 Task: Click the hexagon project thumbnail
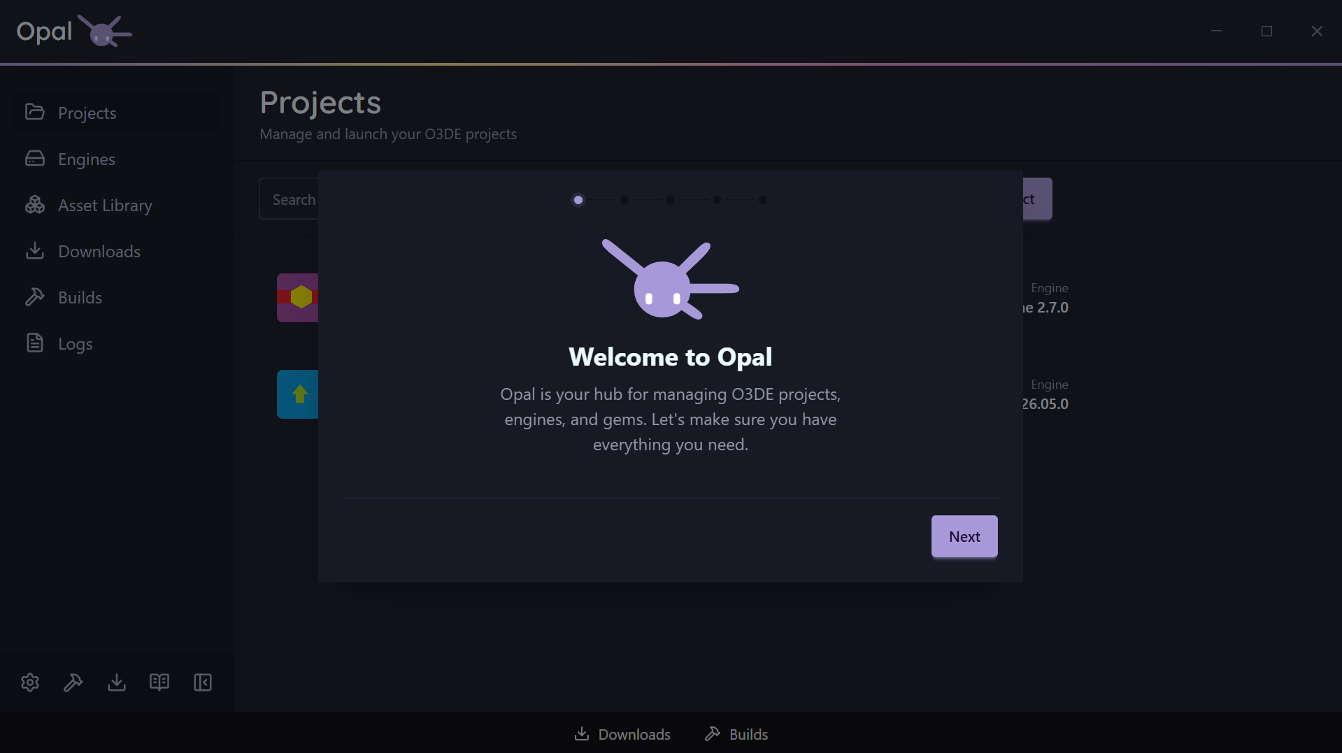click(x=298, y=298)
